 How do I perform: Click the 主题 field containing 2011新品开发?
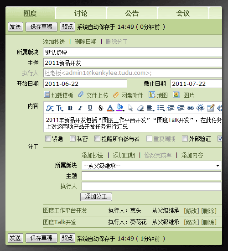pos(133,63)
